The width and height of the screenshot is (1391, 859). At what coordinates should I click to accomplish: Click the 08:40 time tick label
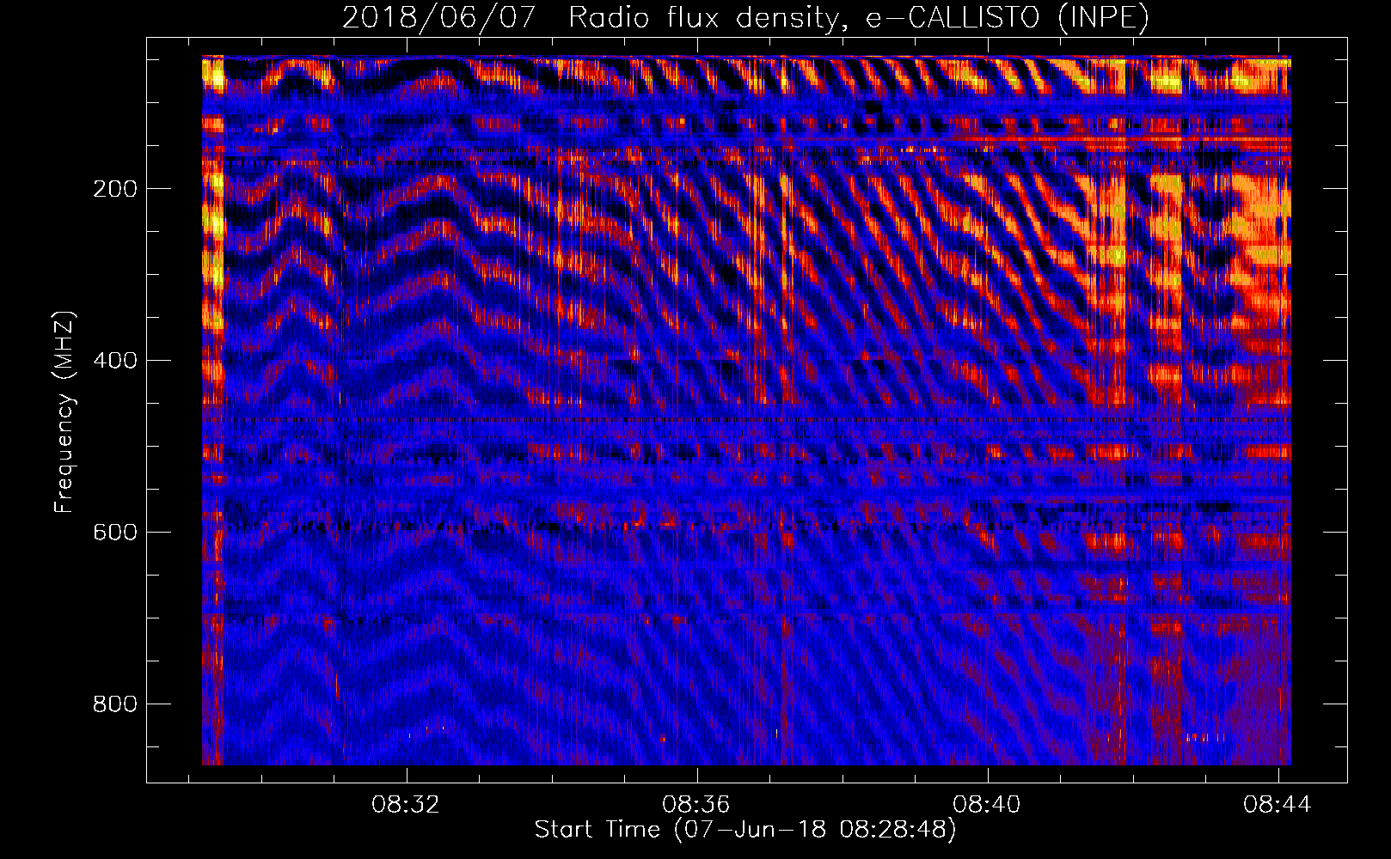pos(987,805)
